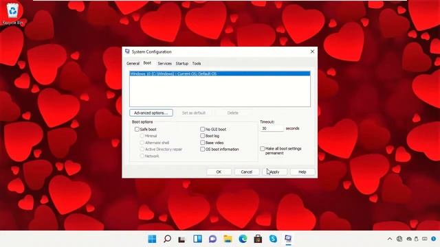Click the Windows Start button
Viewport: 440px width, 247px height.
pyautogui.click(x=152, y=239)
